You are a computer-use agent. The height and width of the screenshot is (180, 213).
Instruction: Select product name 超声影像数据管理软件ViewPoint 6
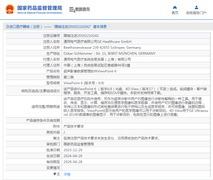[x=90, y=71]
